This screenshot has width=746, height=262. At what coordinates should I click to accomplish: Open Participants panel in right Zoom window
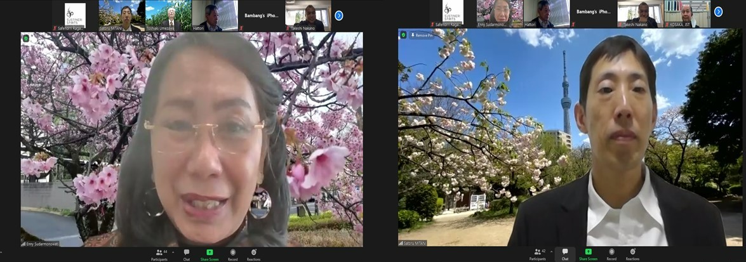point(538,255)
